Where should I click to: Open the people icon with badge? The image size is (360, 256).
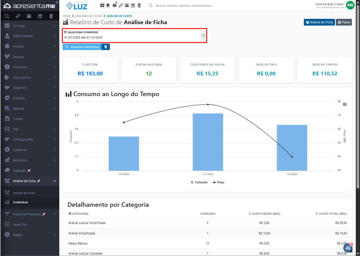click(x=114, y=5)
